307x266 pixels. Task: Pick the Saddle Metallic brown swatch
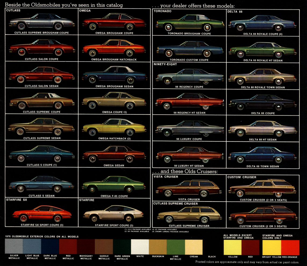[x=104, y=246]
